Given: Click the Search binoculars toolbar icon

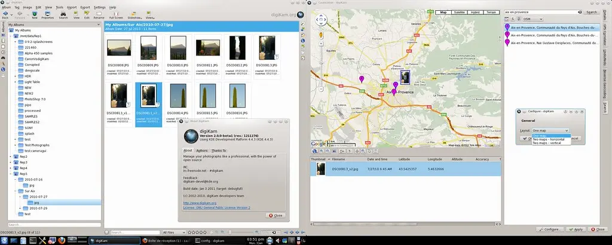Looking at the screenshot, I should pyautogui.click(x=63, y=15).
